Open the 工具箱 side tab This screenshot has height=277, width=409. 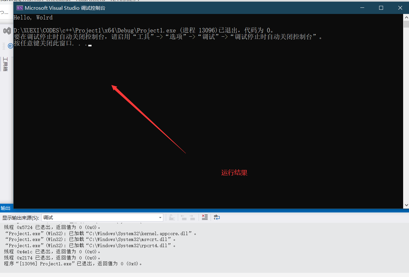(x=5, y=64)
